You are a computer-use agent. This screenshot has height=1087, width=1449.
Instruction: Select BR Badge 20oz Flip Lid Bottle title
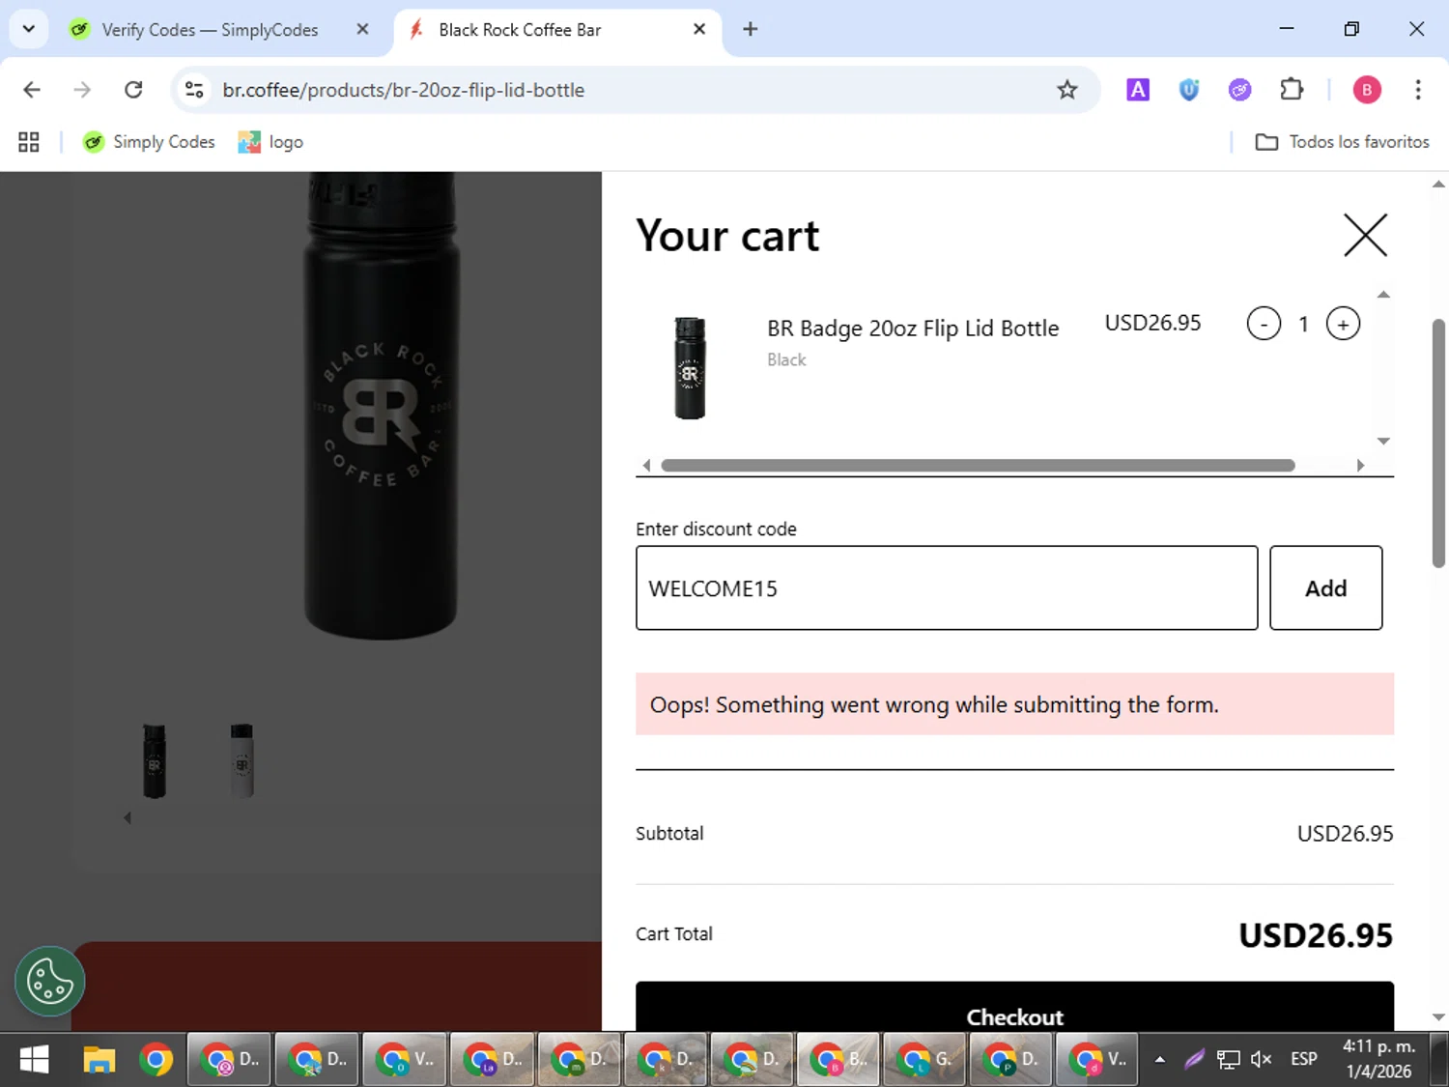coord(913,329)
